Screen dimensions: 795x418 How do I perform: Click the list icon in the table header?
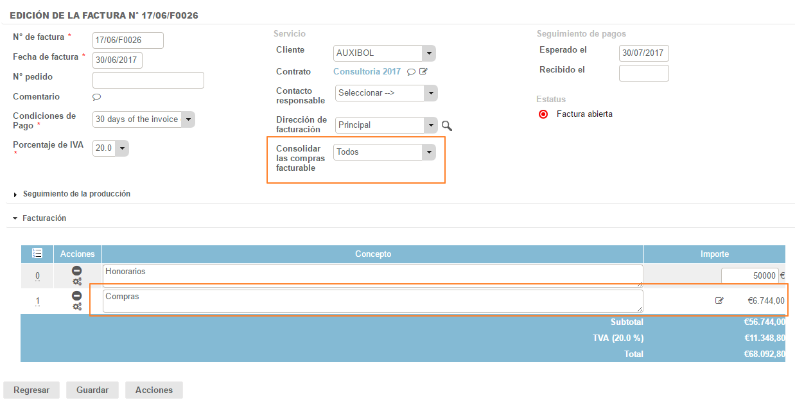[x=37, y=254]
